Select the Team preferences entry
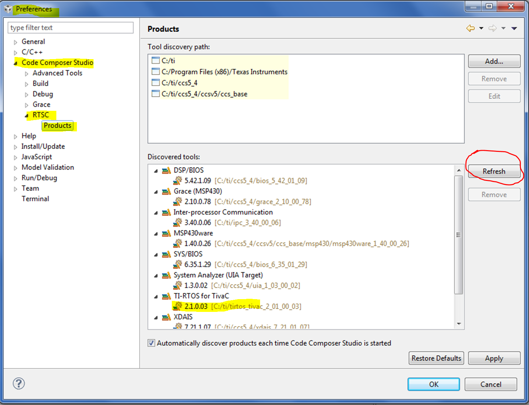 pos(30,188)
